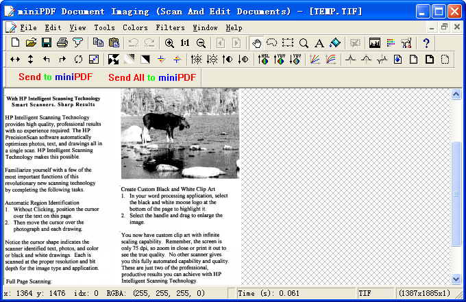The width and height of the screenshot is (466, 302).
Task: Open the Filters menu
Action: pyautogui.click(x=170, y=27)
